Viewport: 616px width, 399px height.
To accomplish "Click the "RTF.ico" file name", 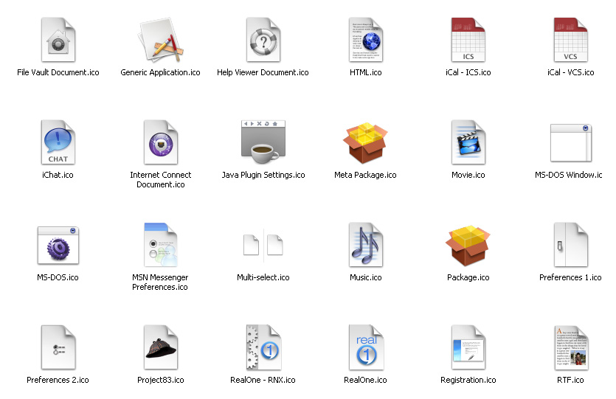I will tap(570, 380).
